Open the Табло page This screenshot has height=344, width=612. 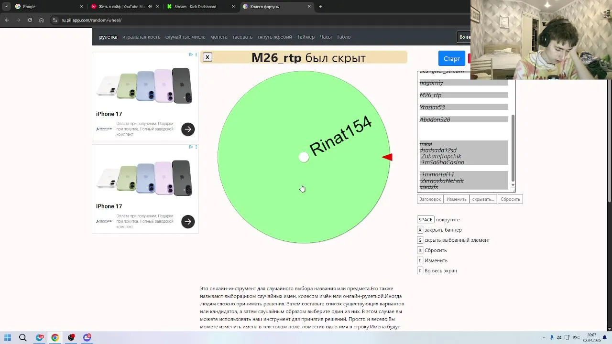pos(344,37)
